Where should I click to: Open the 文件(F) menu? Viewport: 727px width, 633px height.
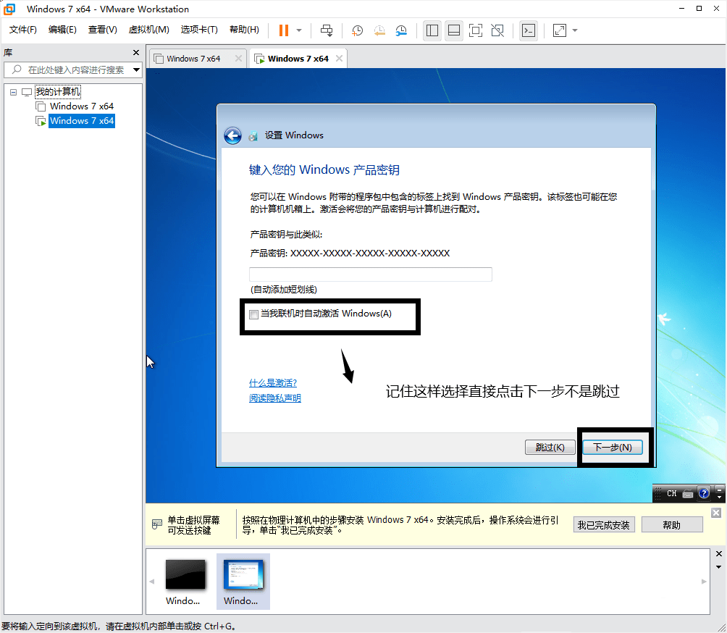(22, 30)
